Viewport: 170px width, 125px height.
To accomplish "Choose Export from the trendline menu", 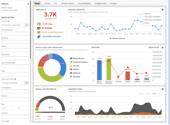I will 147,23.
